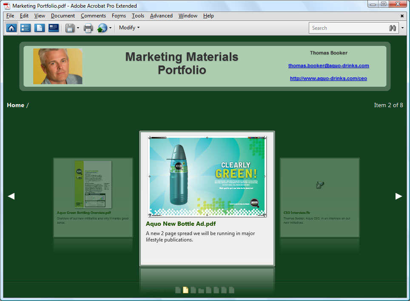Switch to the list details view icon
Viewport: 410px width, 301px height.
click(x=26, y=28)
